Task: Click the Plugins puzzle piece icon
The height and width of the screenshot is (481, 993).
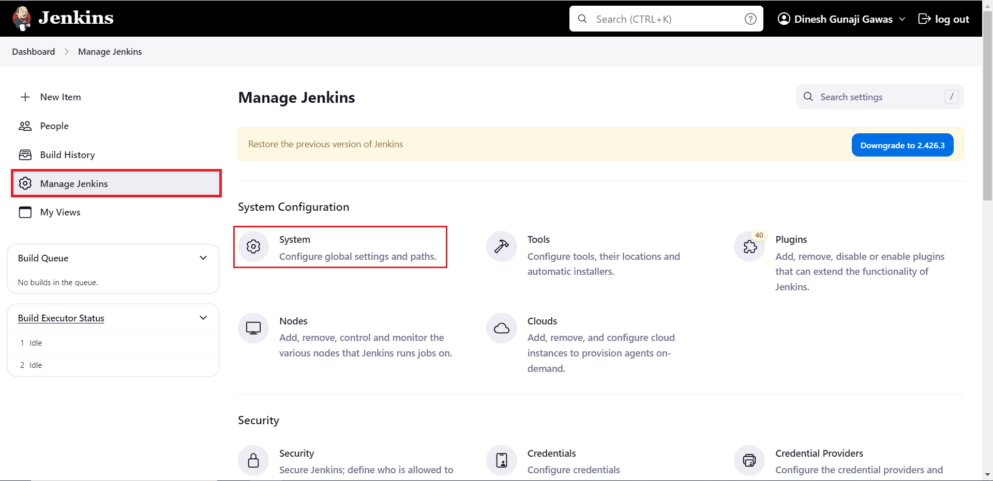Action: point(749,247)
